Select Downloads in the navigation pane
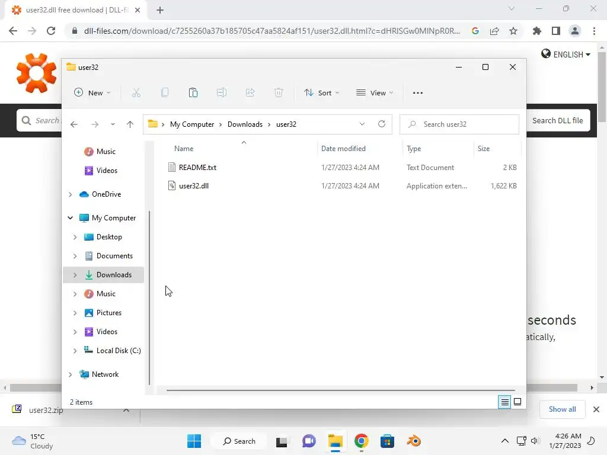Viewport: 607px width, 455px height. [x=103, y=275]
